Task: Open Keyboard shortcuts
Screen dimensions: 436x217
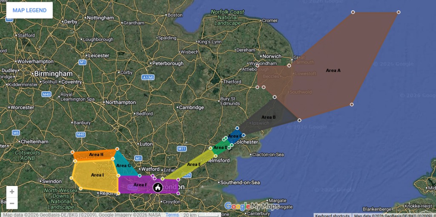Action: 333,215
